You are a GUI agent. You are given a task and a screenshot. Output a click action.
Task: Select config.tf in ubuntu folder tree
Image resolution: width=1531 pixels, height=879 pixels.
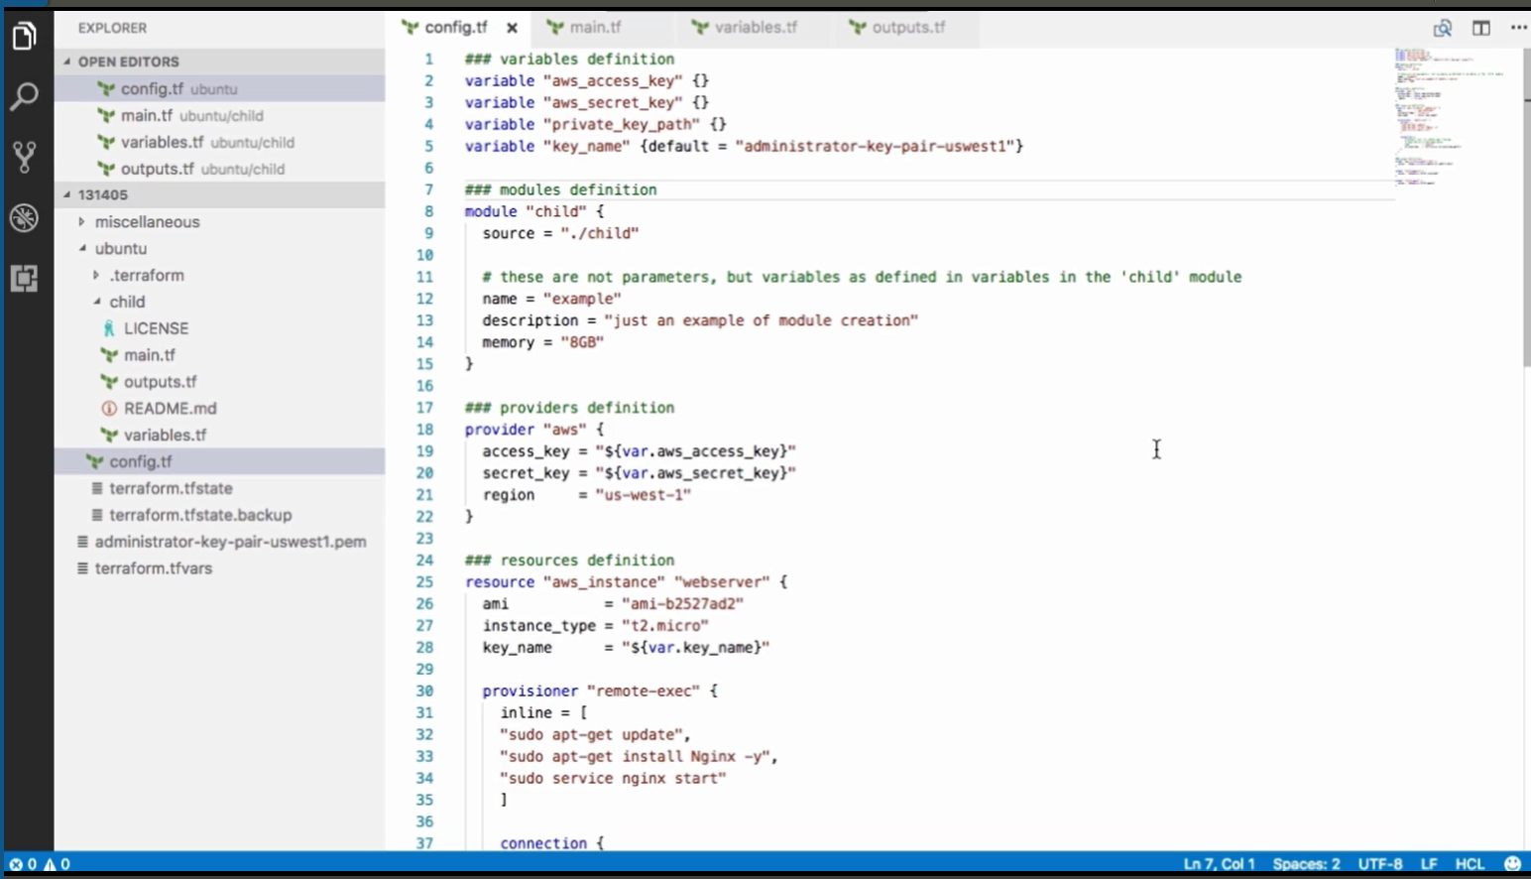219,462
